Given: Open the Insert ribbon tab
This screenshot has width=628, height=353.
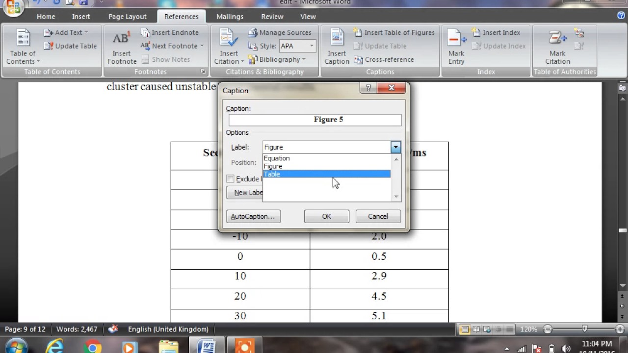Looking at the screenshot, I should [81, 16].
